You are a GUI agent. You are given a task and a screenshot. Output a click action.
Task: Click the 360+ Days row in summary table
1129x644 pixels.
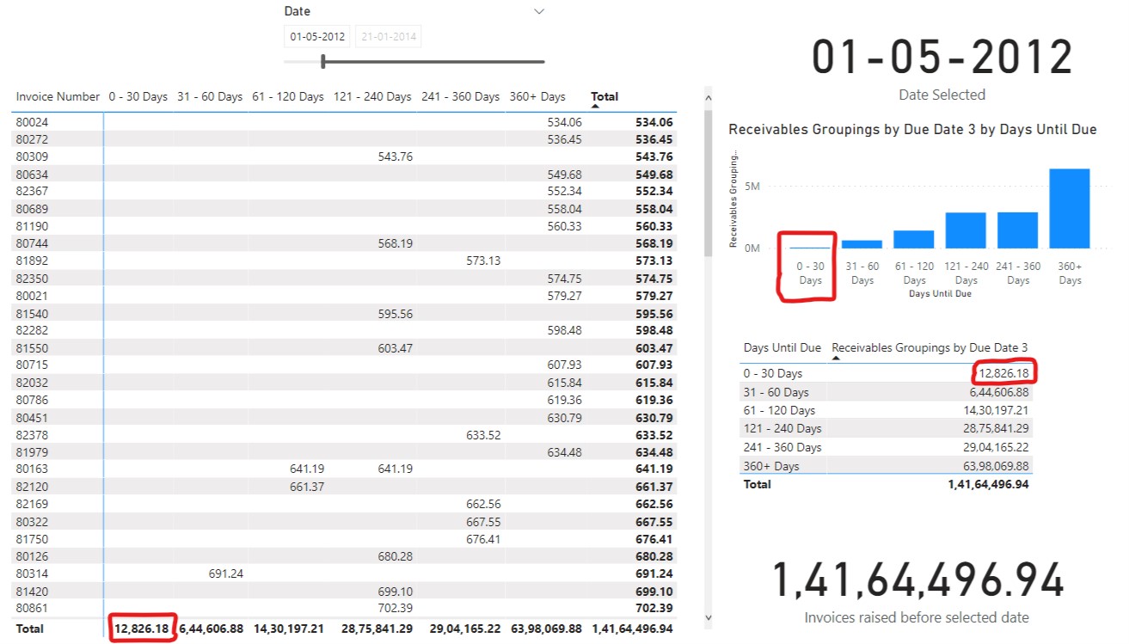click(887, 466)
